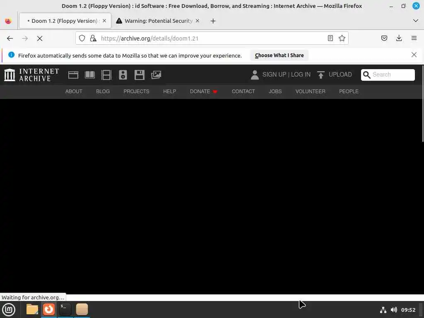Click the magnifier icon in search box
This screenshot has height=318, width=424.
[367, 75]
